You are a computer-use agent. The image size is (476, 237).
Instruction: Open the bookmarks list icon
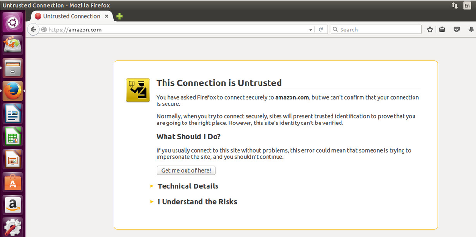442,30
